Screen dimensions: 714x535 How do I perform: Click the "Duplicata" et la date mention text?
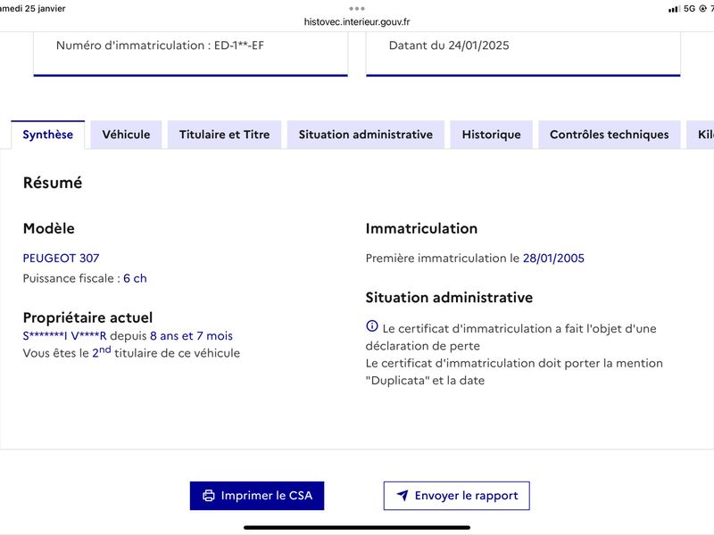(x=426, y=381)
